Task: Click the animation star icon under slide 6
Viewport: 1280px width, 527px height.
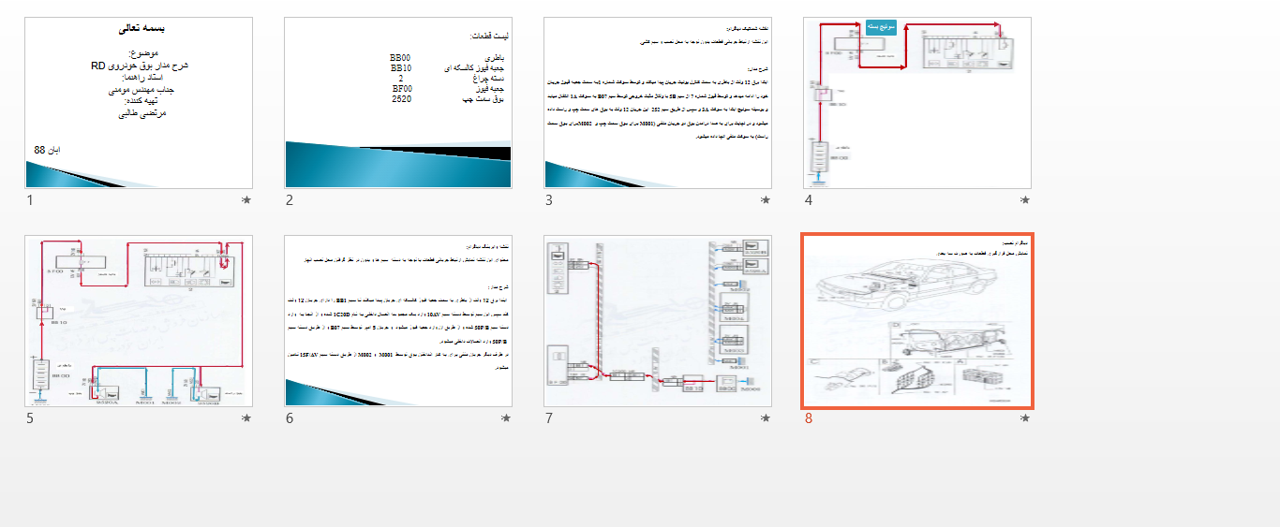Action: coord(506,418)
